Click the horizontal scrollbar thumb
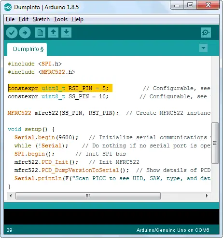The height and width of the screenshot is (238, 223). pos(88,196)
